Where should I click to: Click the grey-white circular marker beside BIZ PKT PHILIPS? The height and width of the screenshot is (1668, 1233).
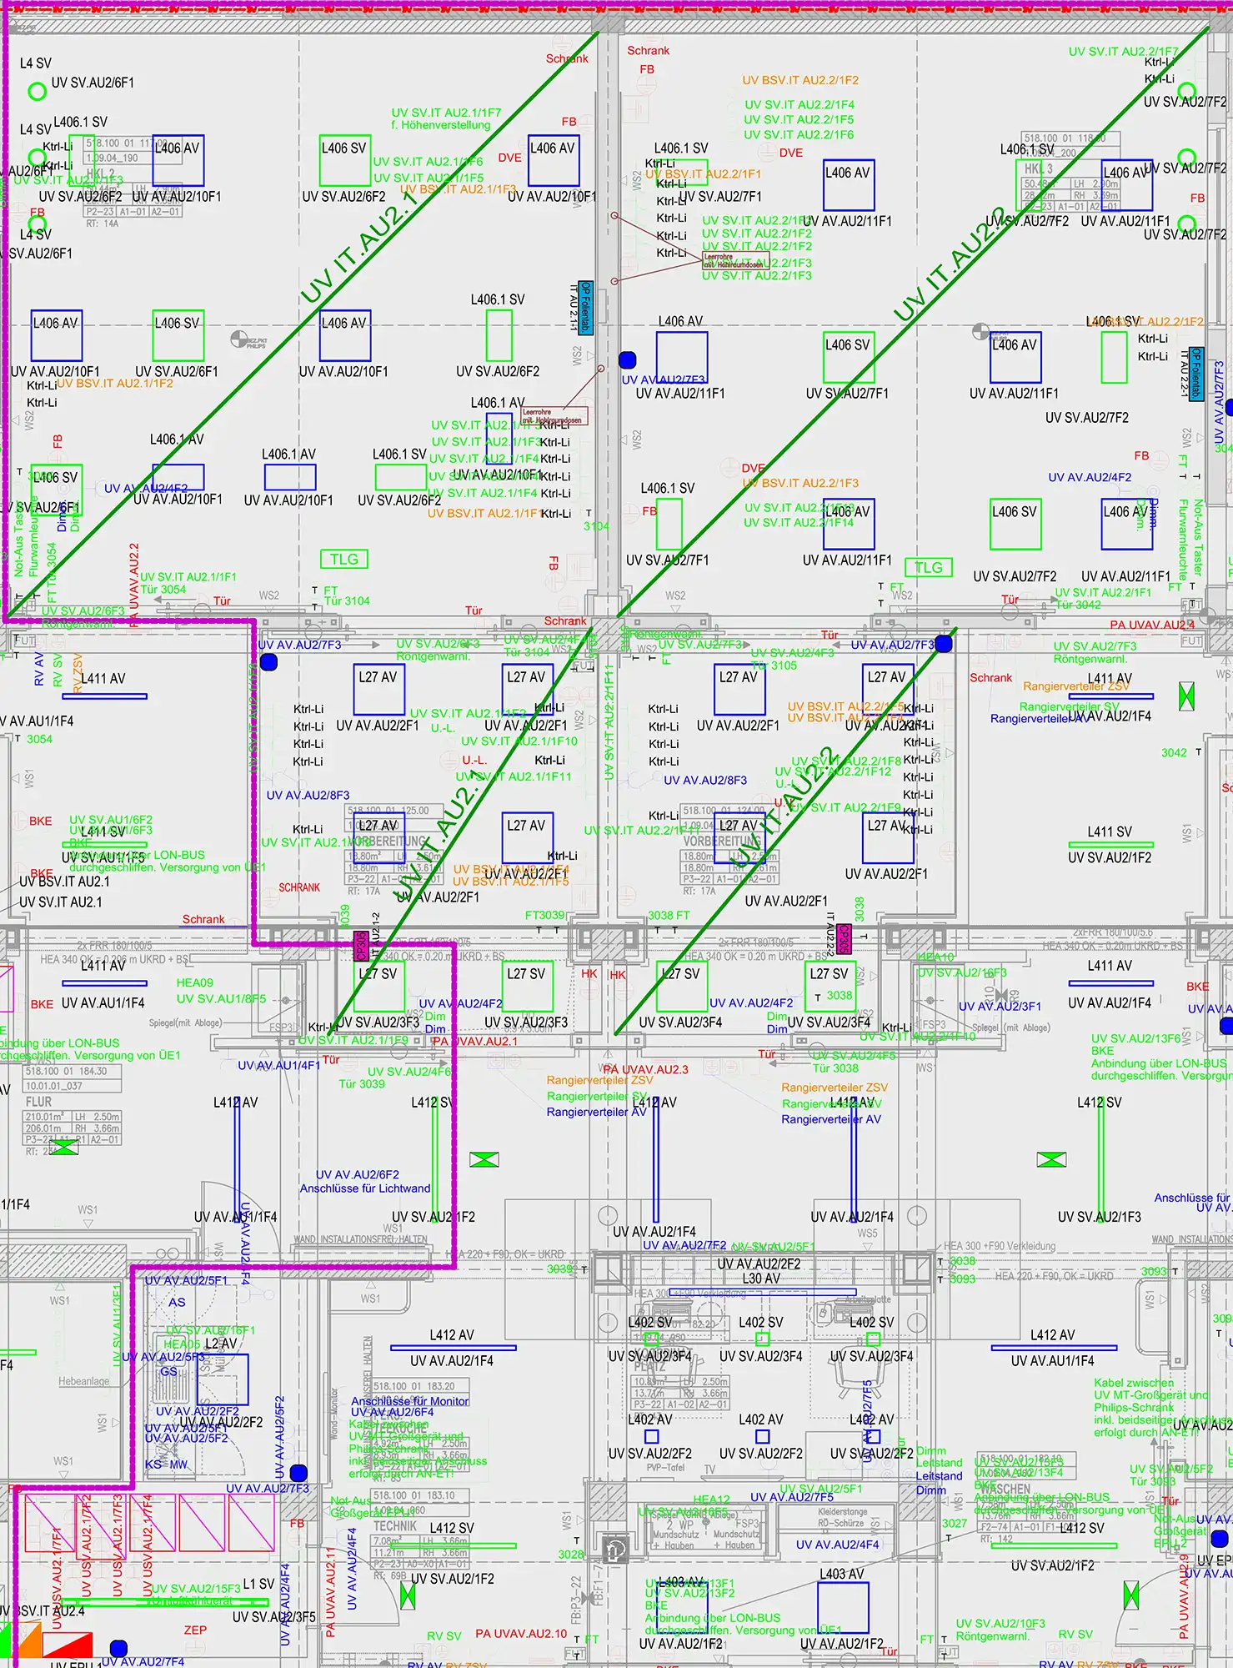(238, 339)
